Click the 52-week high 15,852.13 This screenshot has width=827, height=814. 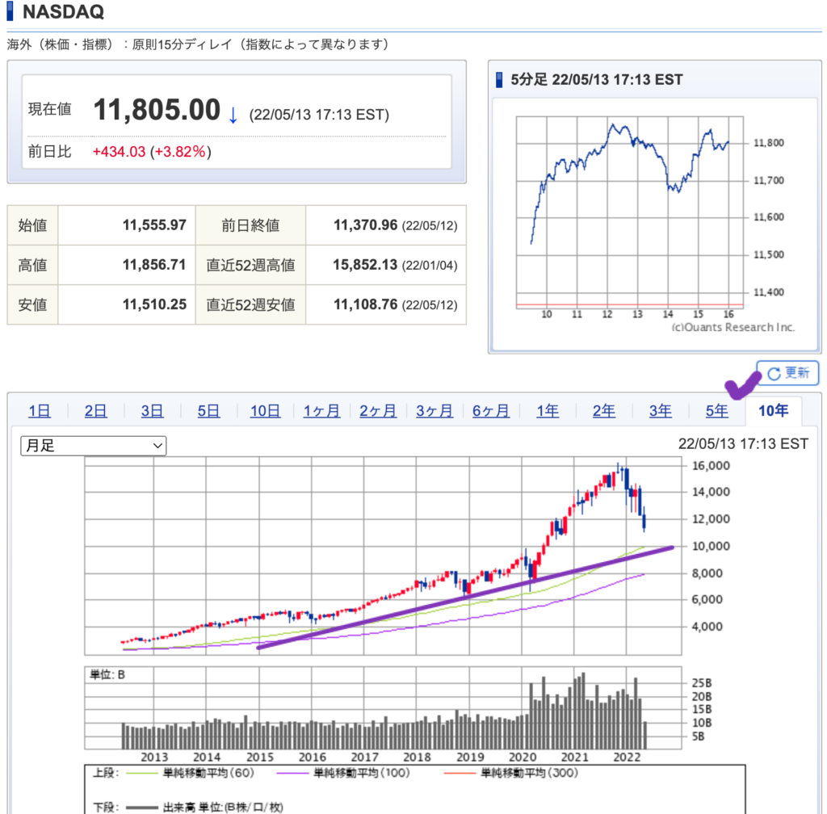tap(365, 265)
